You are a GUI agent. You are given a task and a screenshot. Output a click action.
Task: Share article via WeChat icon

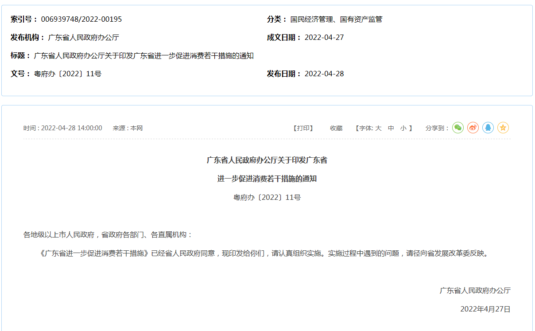(458, 128)
